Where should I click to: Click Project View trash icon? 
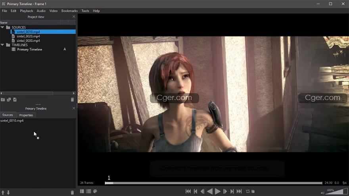pyautogui.click(x=72, y=100)
